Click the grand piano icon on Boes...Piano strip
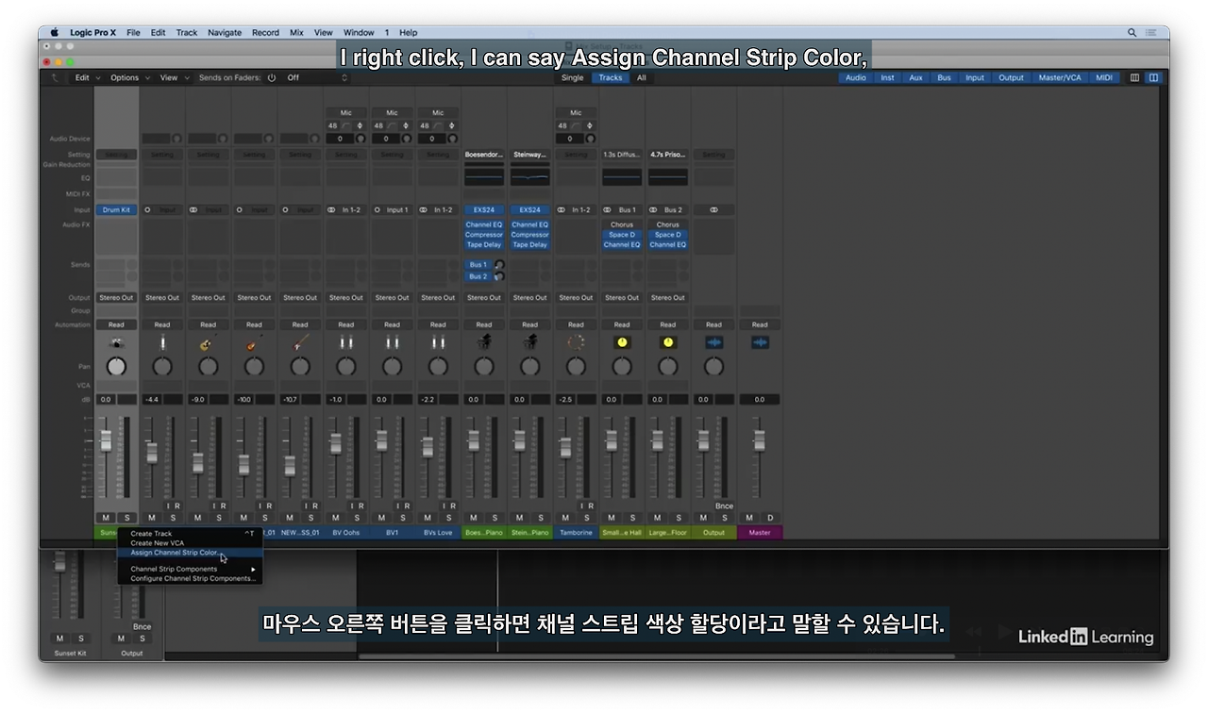Viewport: 1208px width, 713px height. [484, 343]
